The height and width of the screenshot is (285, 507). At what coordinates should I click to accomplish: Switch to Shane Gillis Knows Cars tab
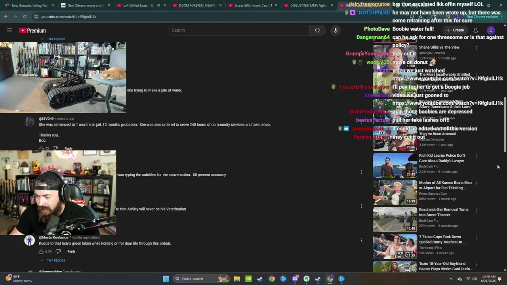pos(253,6)
